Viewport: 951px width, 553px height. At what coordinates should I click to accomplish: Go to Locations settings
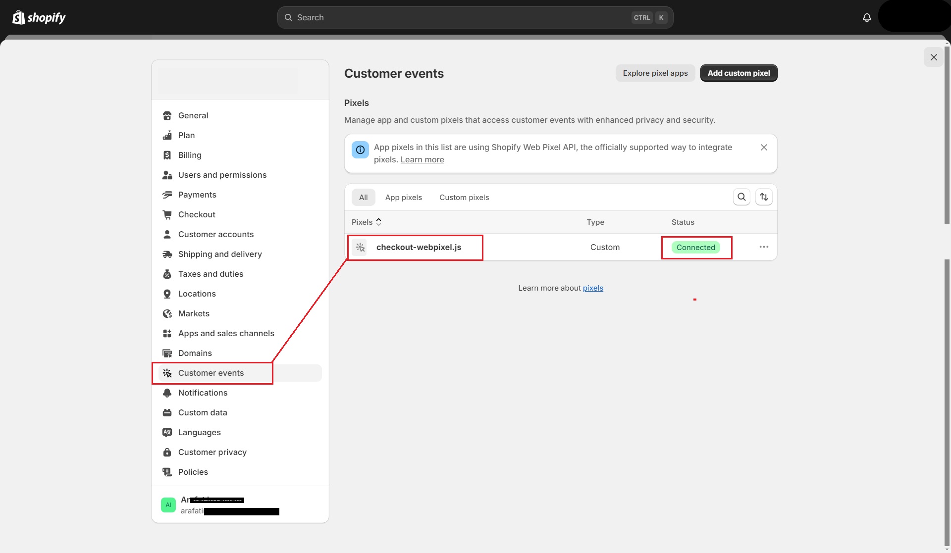tap(240, 294)
